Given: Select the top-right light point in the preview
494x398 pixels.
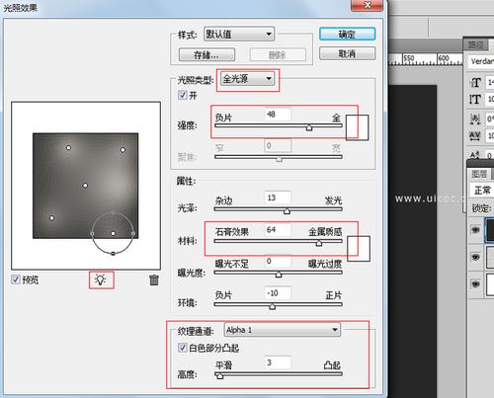Looking at the screenshot, I should [123, 150].
